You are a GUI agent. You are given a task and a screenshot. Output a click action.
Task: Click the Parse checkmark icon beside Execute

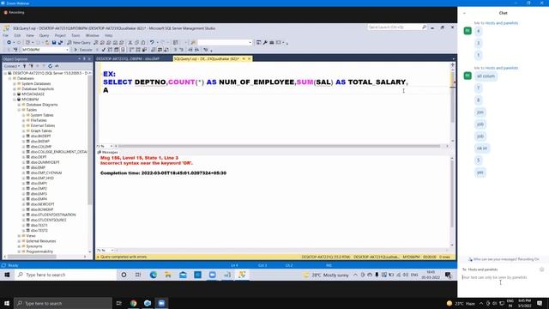103,50
